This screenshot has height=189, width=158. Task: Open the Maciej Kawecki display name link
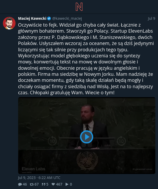[32, 18]
